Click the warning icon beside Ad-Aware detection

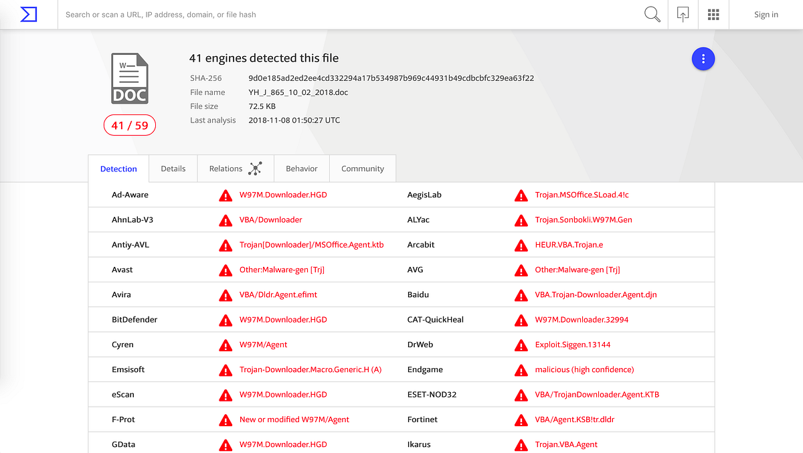point(225,195)
